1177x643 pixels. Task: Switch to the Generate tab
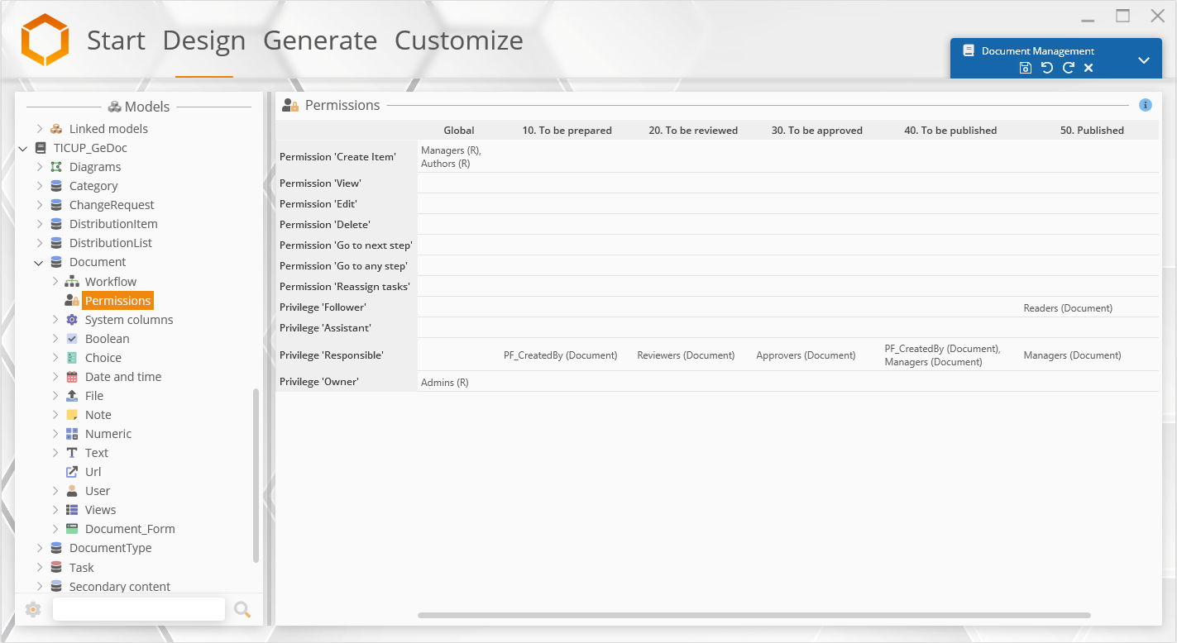[320, 40]
